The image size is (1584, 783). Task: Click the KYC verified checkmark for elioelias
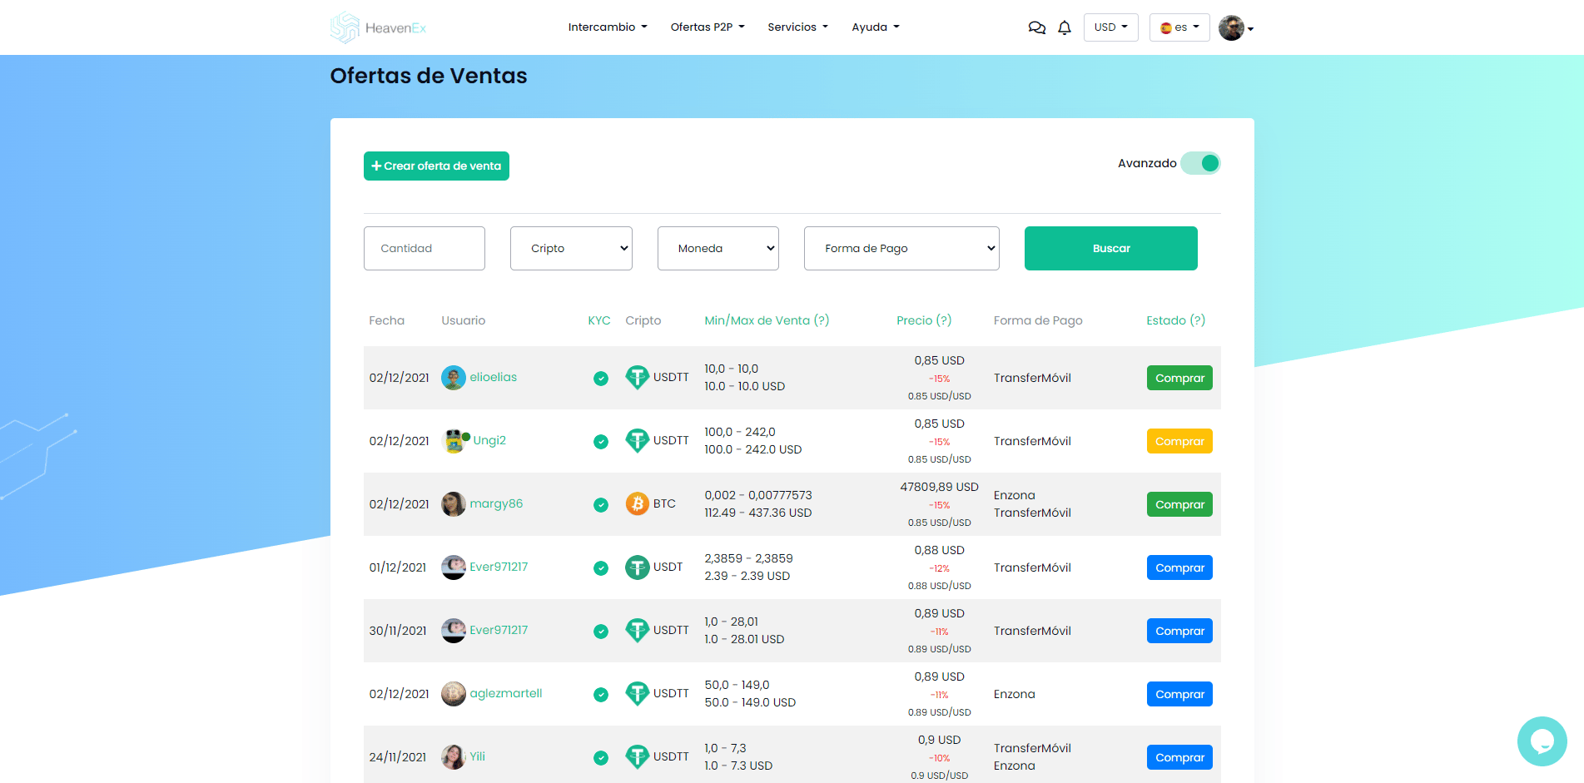(x=601, y=379)
